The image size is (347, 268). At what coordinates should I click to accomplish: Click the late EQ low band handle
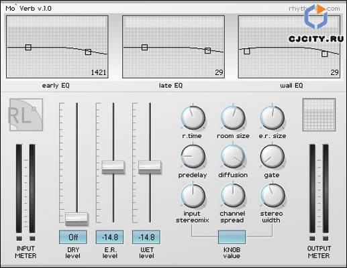click(x=144, y=47)
